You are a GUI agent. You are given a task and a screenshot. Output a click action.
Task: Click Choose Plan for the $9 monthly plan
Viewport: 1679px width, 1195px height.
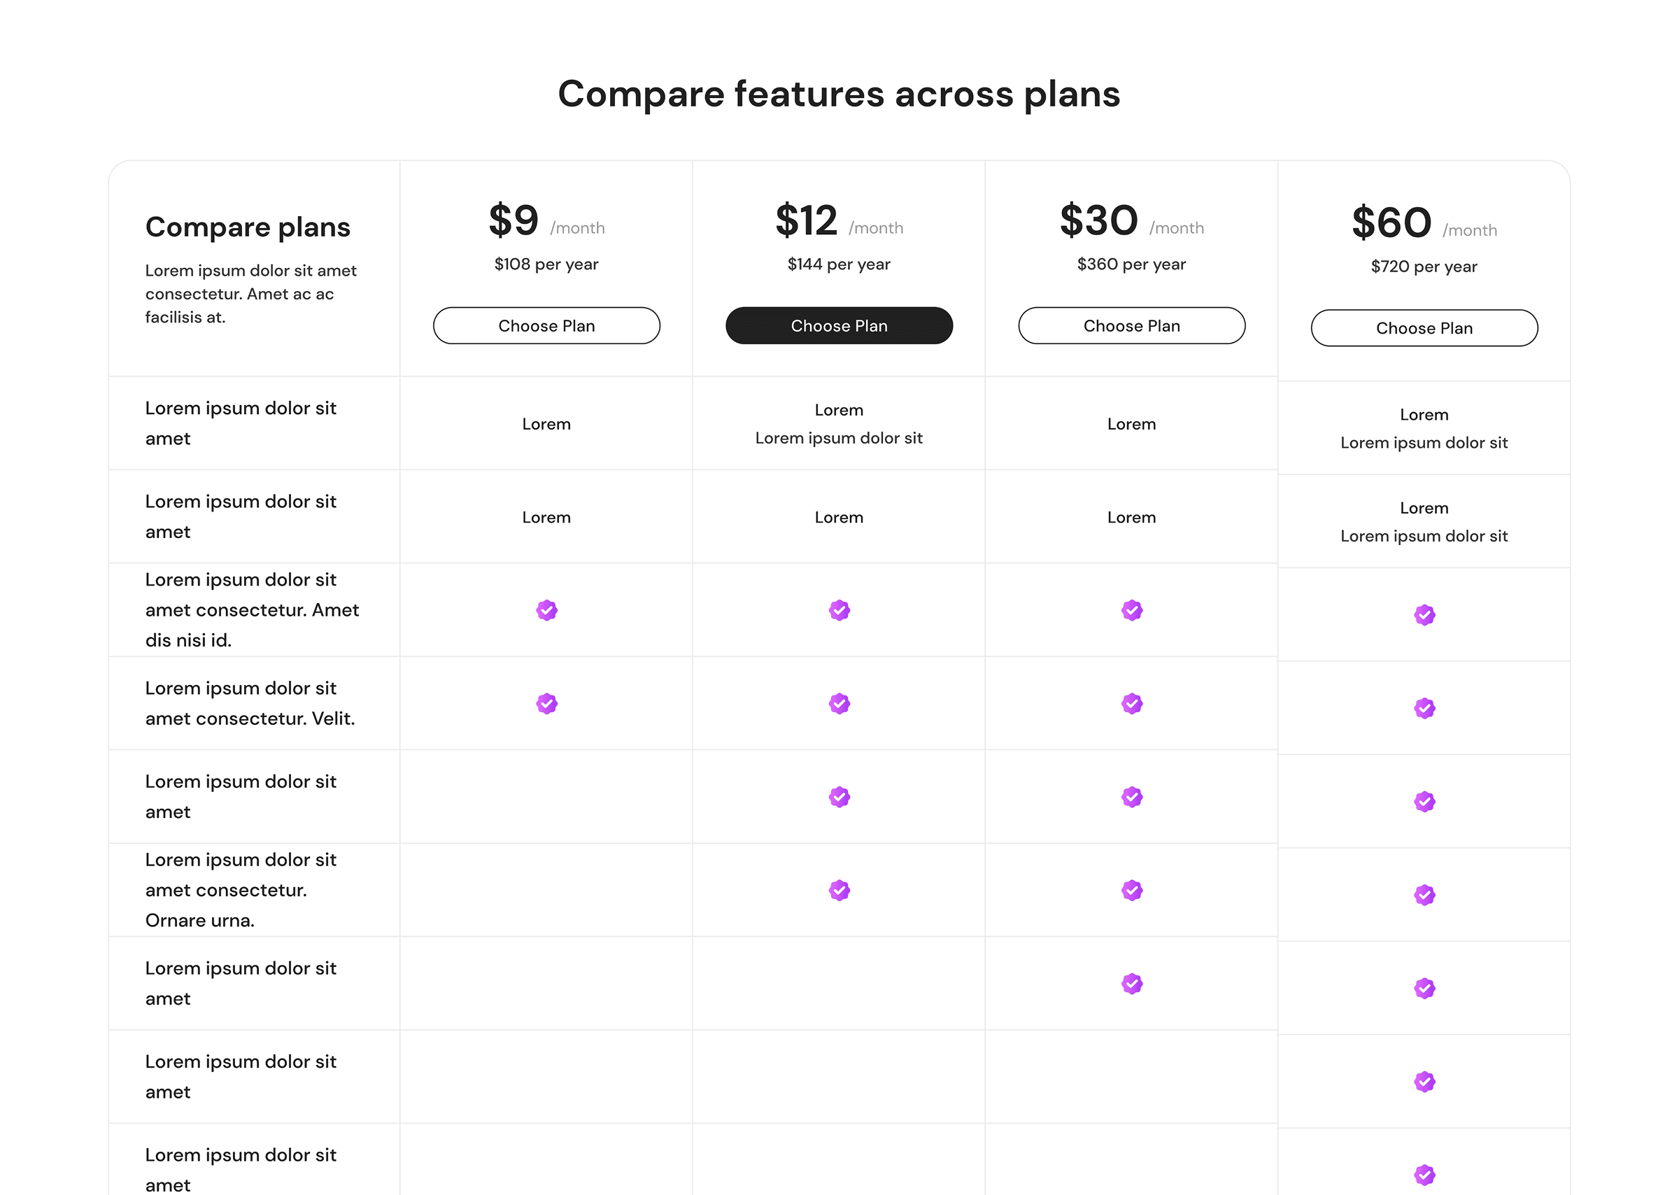pyautogui.click(x=546, y=325)
